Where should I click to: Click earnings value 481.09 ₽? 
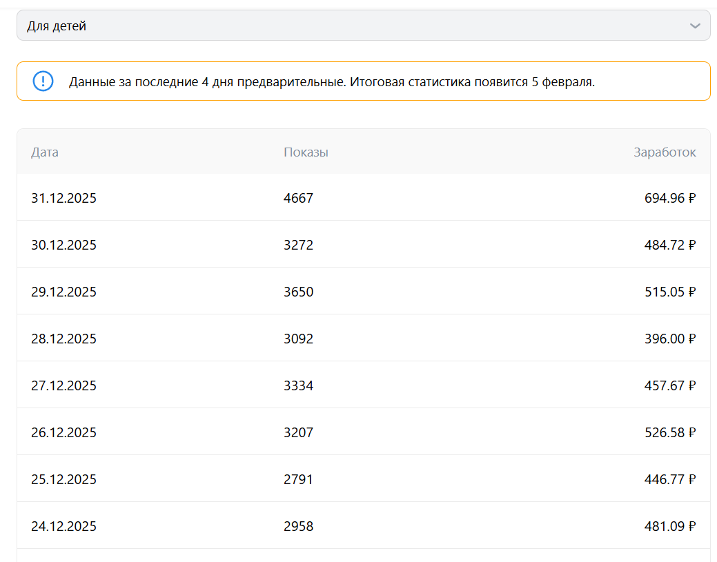pyautogui.click(x=669, y=527)
